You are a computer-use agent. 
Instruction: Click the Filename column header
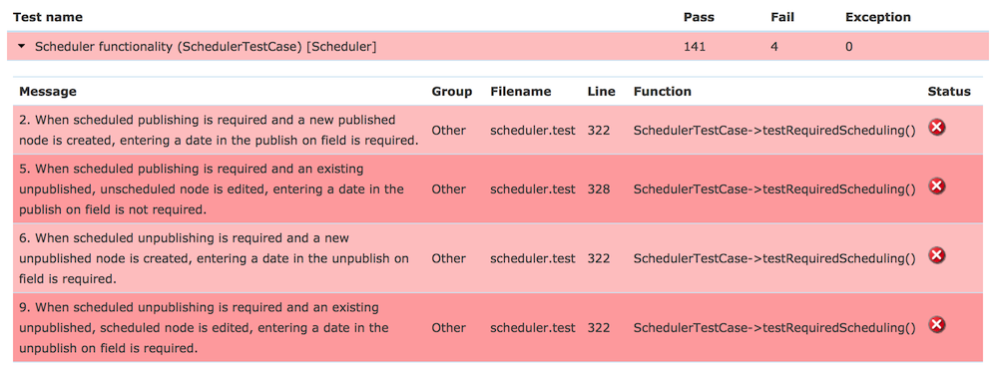(x=520, y=91)
